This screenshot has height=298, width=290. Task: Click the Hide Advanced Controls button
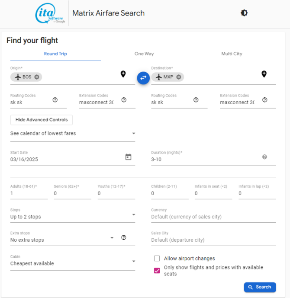[42, 120]
